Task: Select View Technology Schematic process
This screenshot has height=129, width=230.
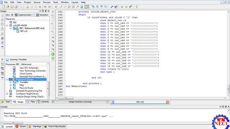Action: tap(33, 71)
